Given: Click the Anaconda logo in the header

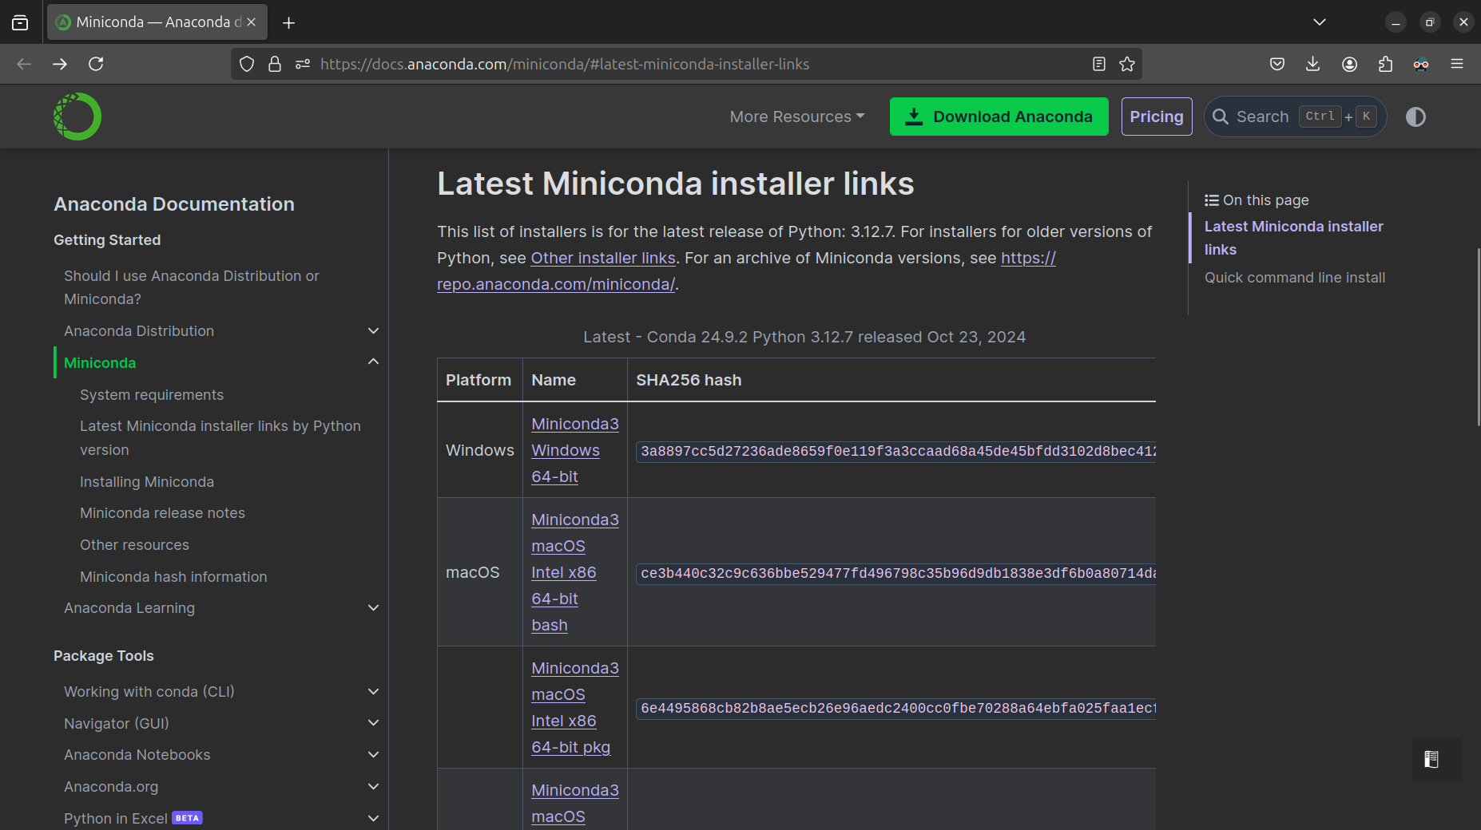Looking at the screenshot, I should coord(77,117).
